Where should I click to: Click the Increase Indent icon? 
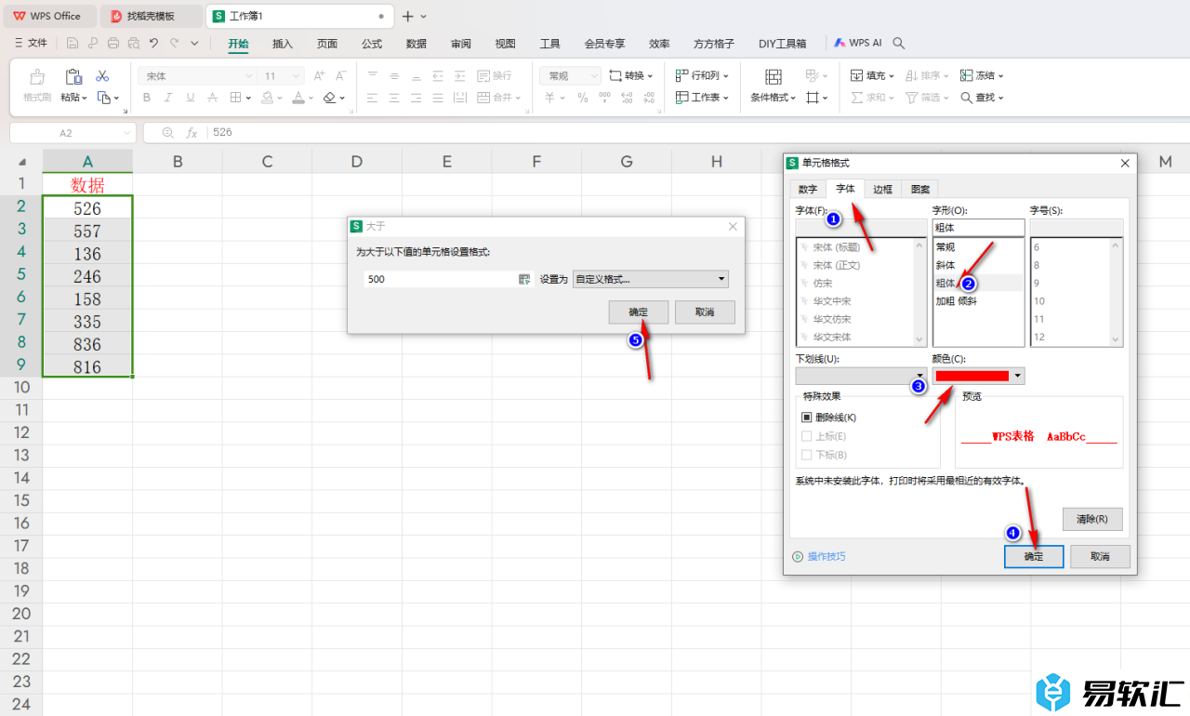click(x=460, y=76)
